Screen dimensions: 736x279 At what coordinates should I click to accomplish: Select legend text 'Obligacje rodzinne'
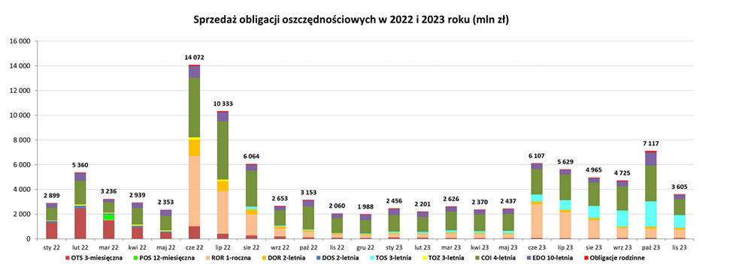pos(617,258)
